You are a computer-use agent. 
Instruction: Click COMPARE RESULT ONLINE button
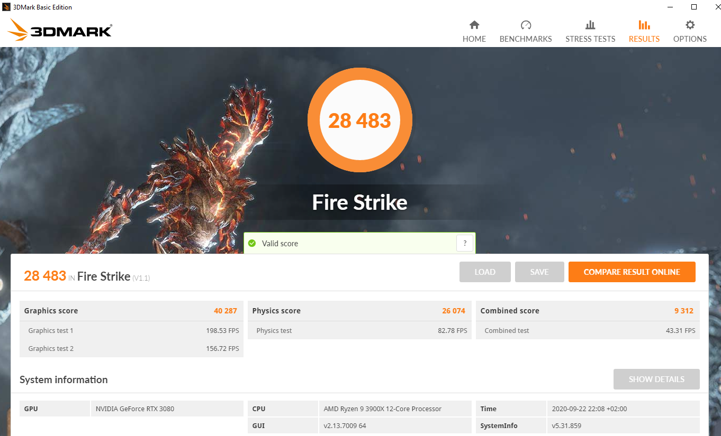click(x=632, y=272)
